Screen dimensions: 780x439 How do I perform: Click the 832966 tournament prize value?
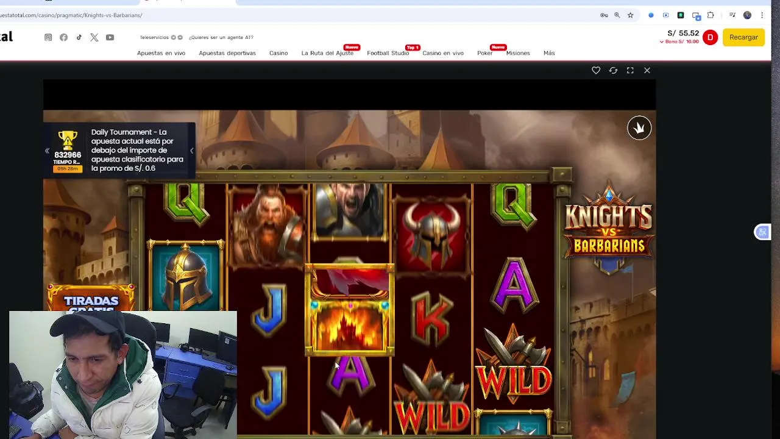[x=68, y=155]
